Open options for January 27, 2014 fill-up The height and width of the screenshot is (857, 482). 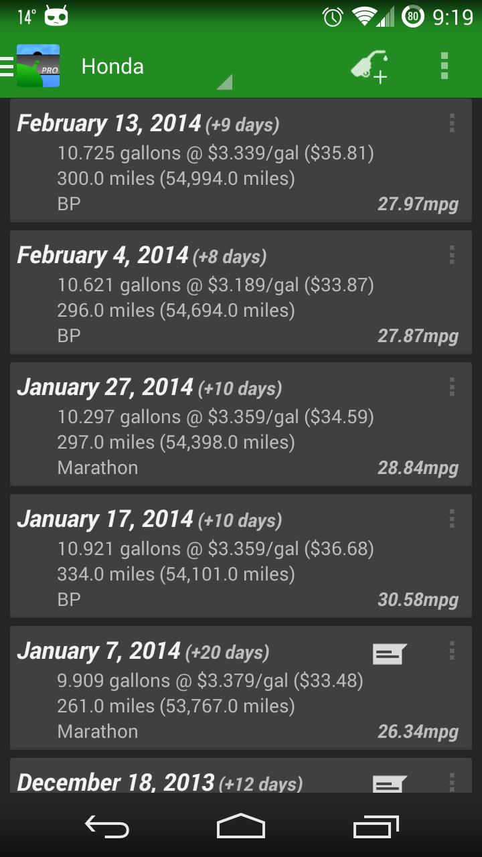tap(452, 387)
